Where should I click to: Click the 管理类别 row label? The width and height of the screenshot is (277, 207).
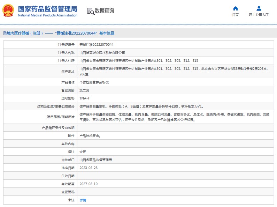(68, 90)
